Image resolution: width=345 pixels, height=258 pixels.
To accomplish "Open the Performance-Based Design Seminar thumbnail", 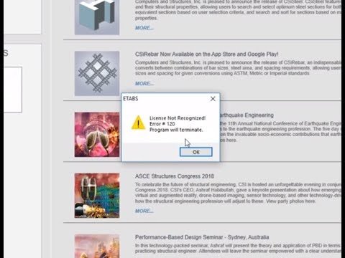I will [97, 246].
